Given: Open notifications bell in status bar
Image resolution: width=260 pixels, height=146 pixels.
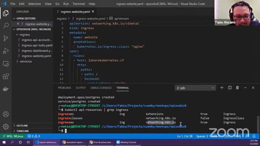Looking at the screenshot, I should click(x=254, y=136).
